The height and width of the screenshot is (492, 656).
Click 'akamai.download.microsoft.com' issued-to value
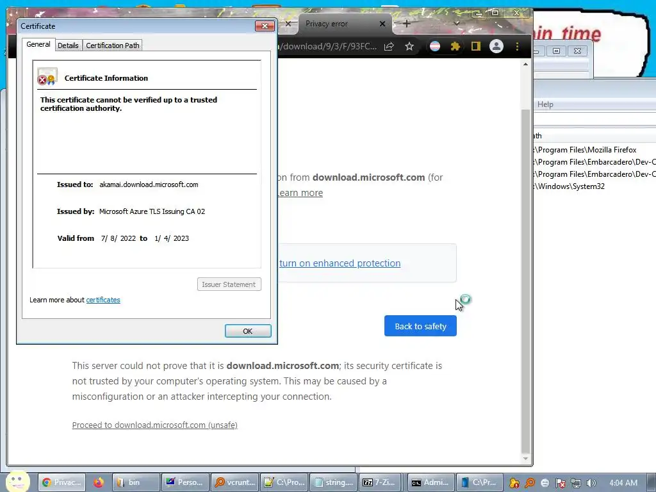point(149,184)
